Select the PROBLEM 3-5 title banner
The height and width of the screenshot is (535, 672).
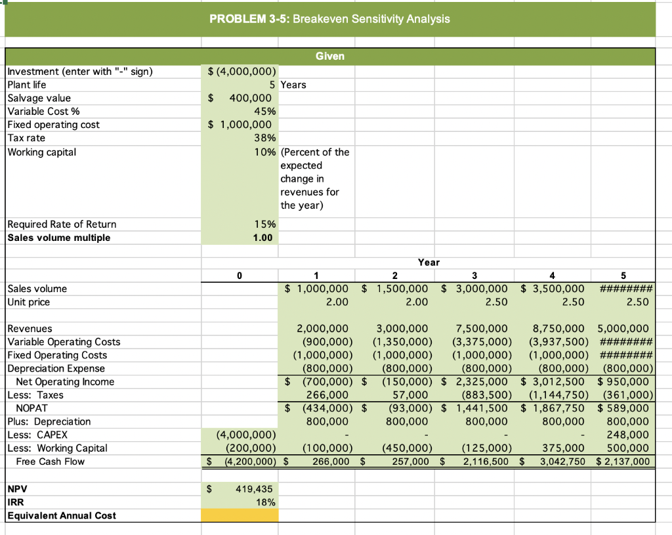click(329, 19)
